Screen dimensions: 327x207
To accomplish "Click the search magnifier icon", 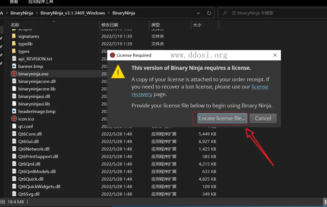I will pyautogui.click(x=225, y=13).
